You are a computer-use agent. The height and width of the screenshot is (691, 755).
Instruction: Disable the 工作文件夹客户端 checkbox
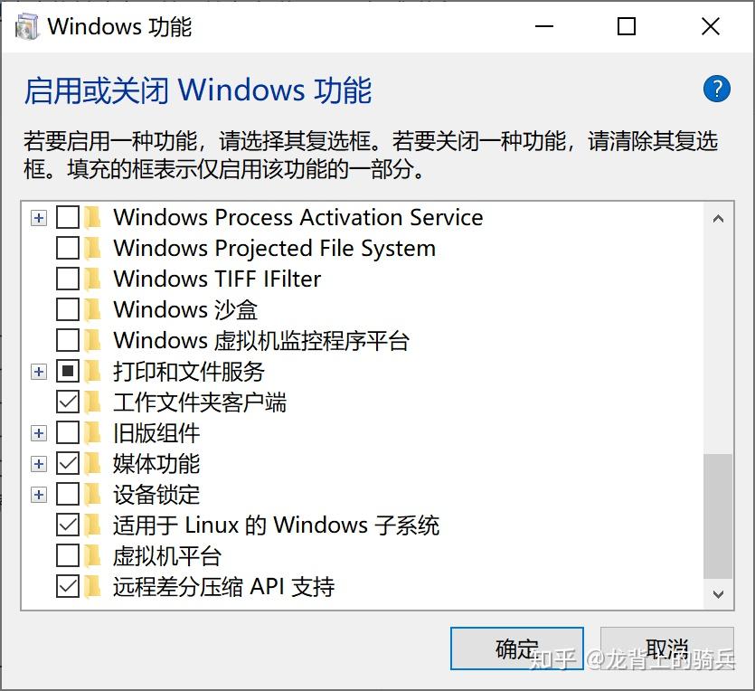(68, 402)
